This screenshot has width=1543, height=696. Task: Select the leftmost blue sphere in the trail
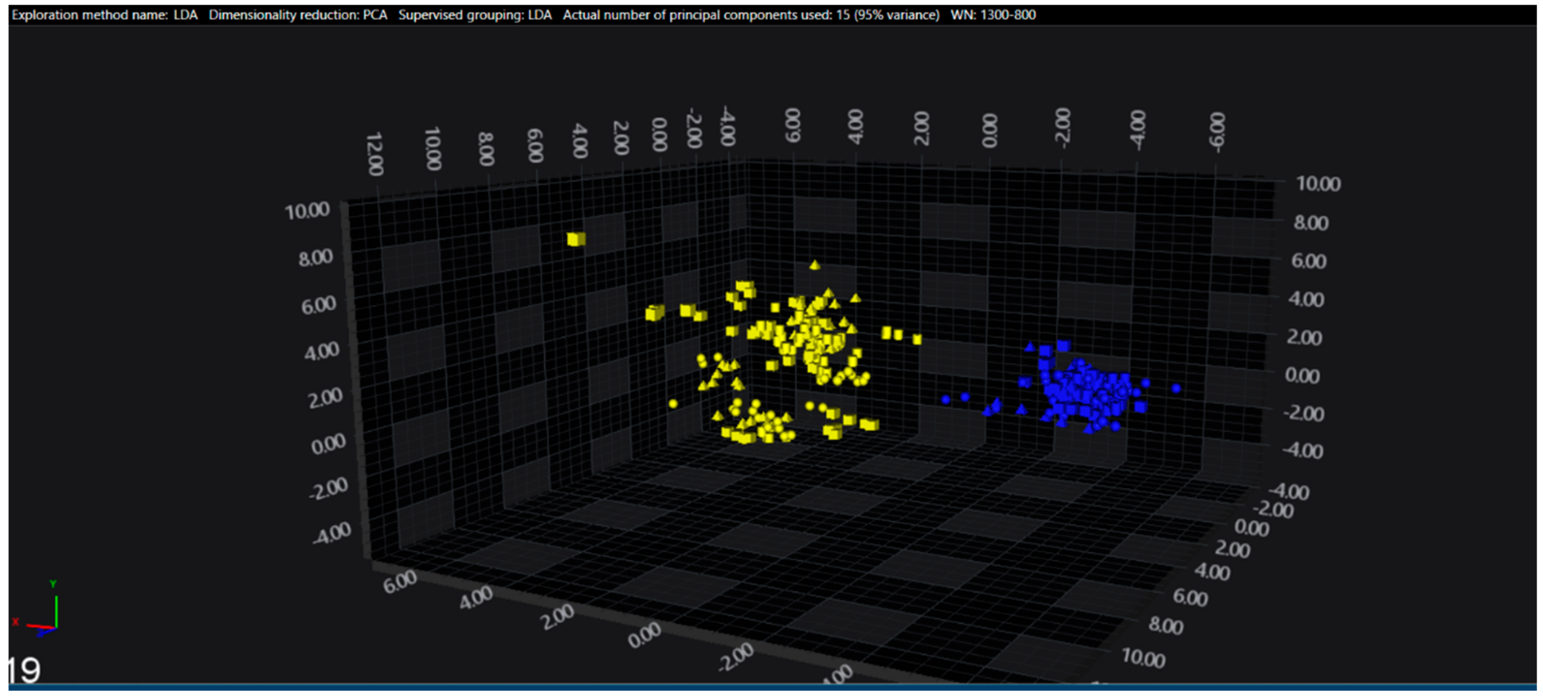pos(945,399)
